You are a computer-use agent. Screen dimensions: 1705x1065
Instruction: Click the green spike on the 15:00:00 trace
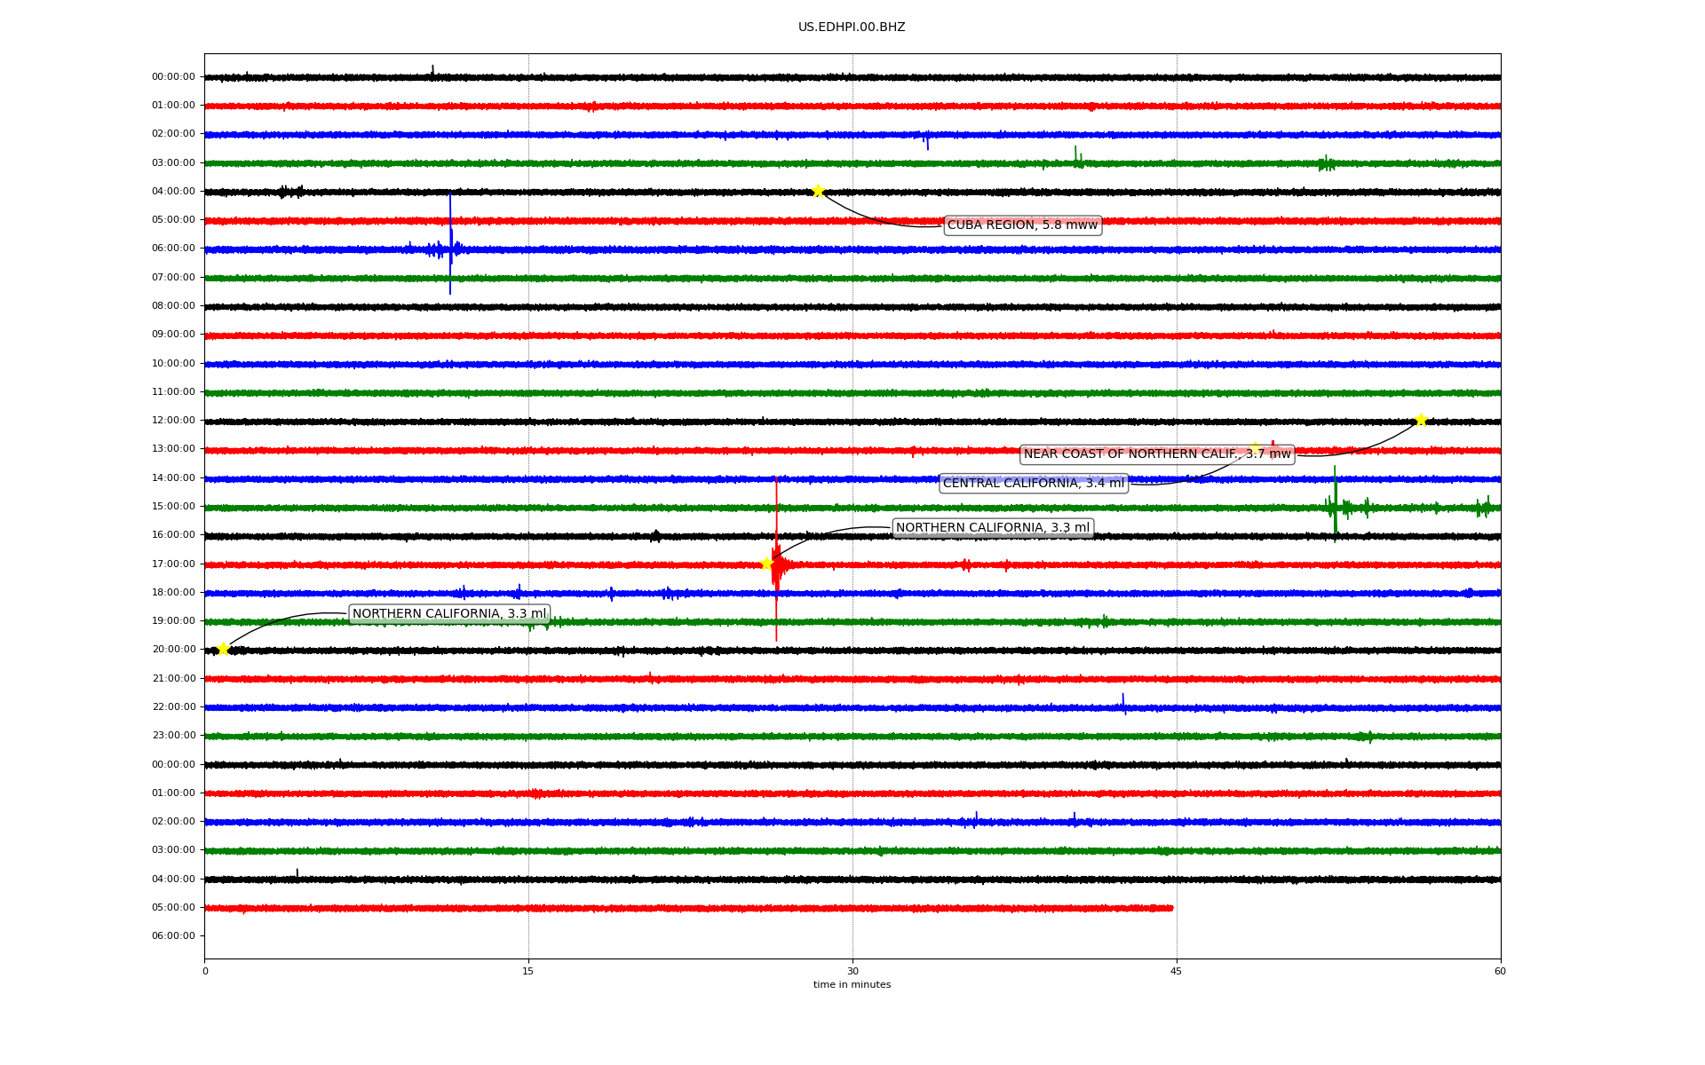coord(1335,497)
